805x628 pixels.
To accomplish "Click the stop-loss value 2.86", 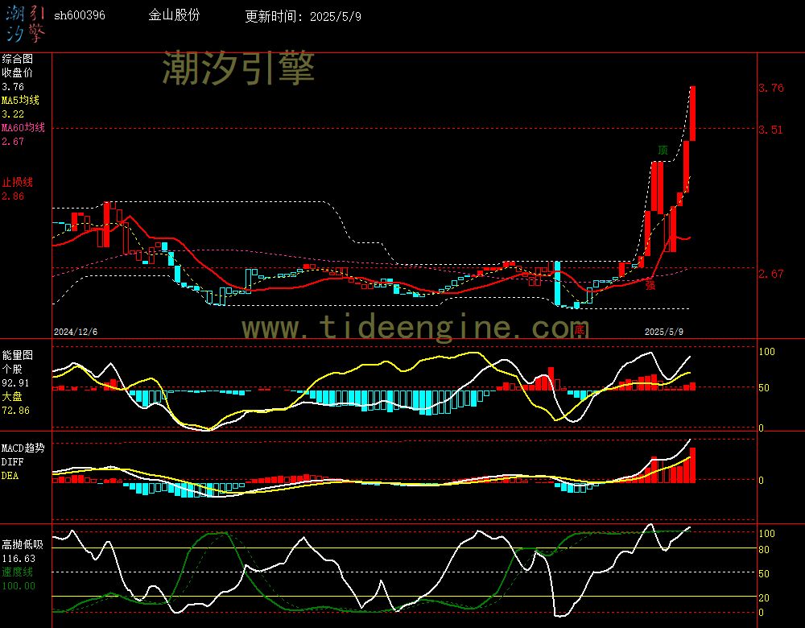I will click(13, 196).
